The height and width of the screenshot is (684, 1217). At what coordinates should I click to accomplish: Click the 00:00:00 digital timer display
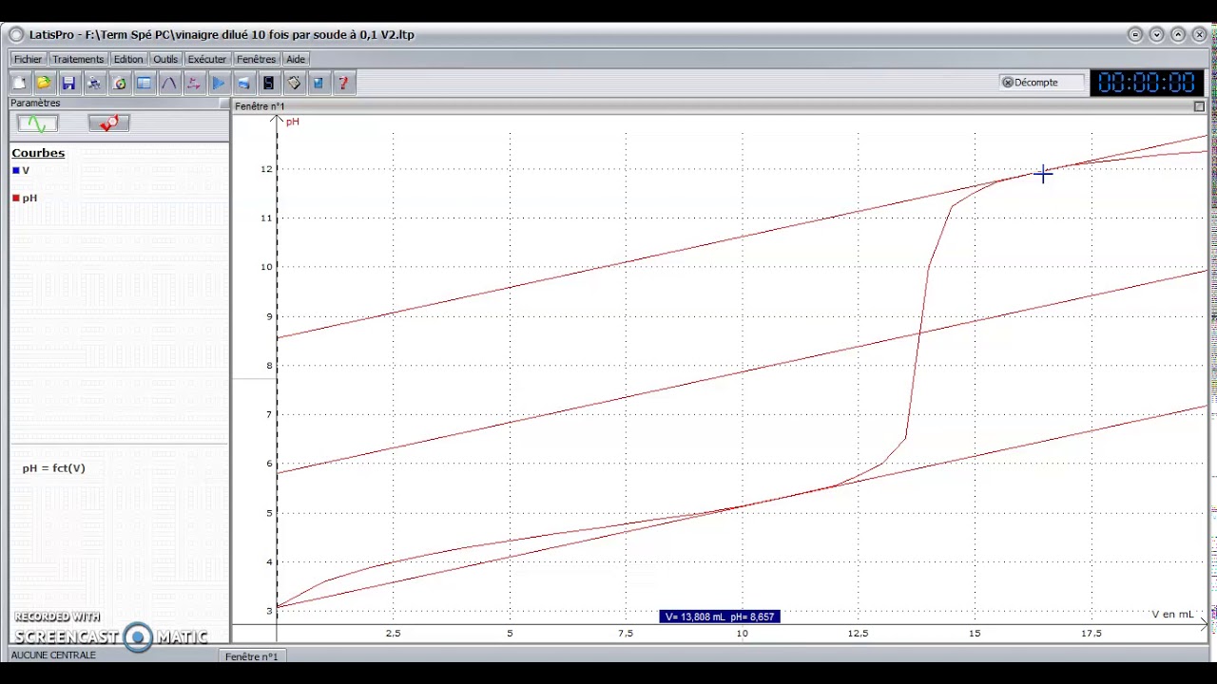pos(1147,83)
